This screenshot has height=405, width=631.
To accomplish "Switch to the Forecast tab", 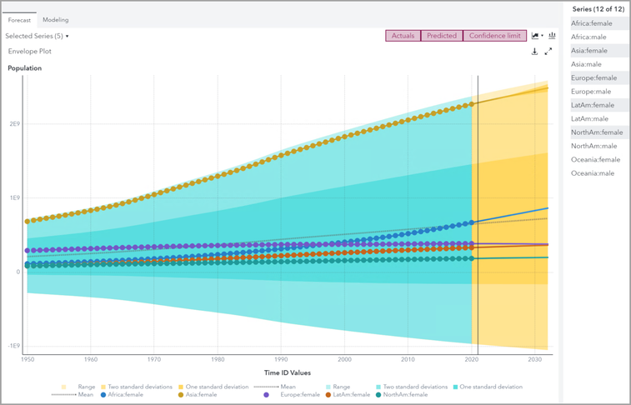I will tap(19, 20).
